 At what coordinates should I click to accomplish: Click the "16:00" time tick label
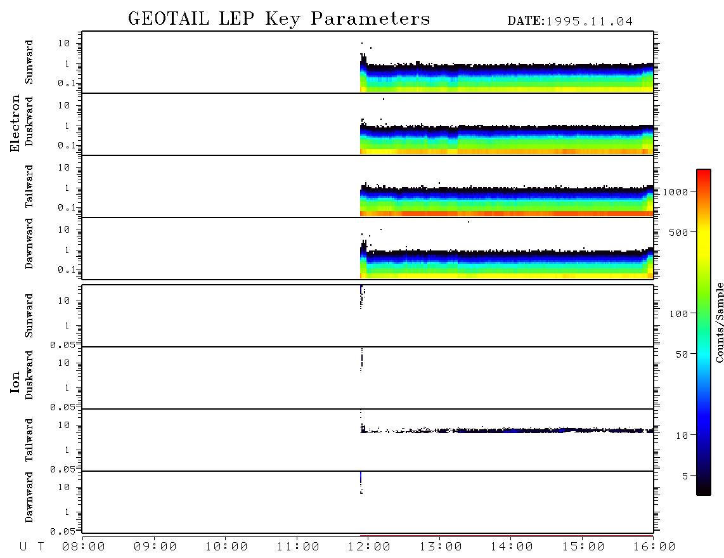pyautogui.click(x=654, y=547)
